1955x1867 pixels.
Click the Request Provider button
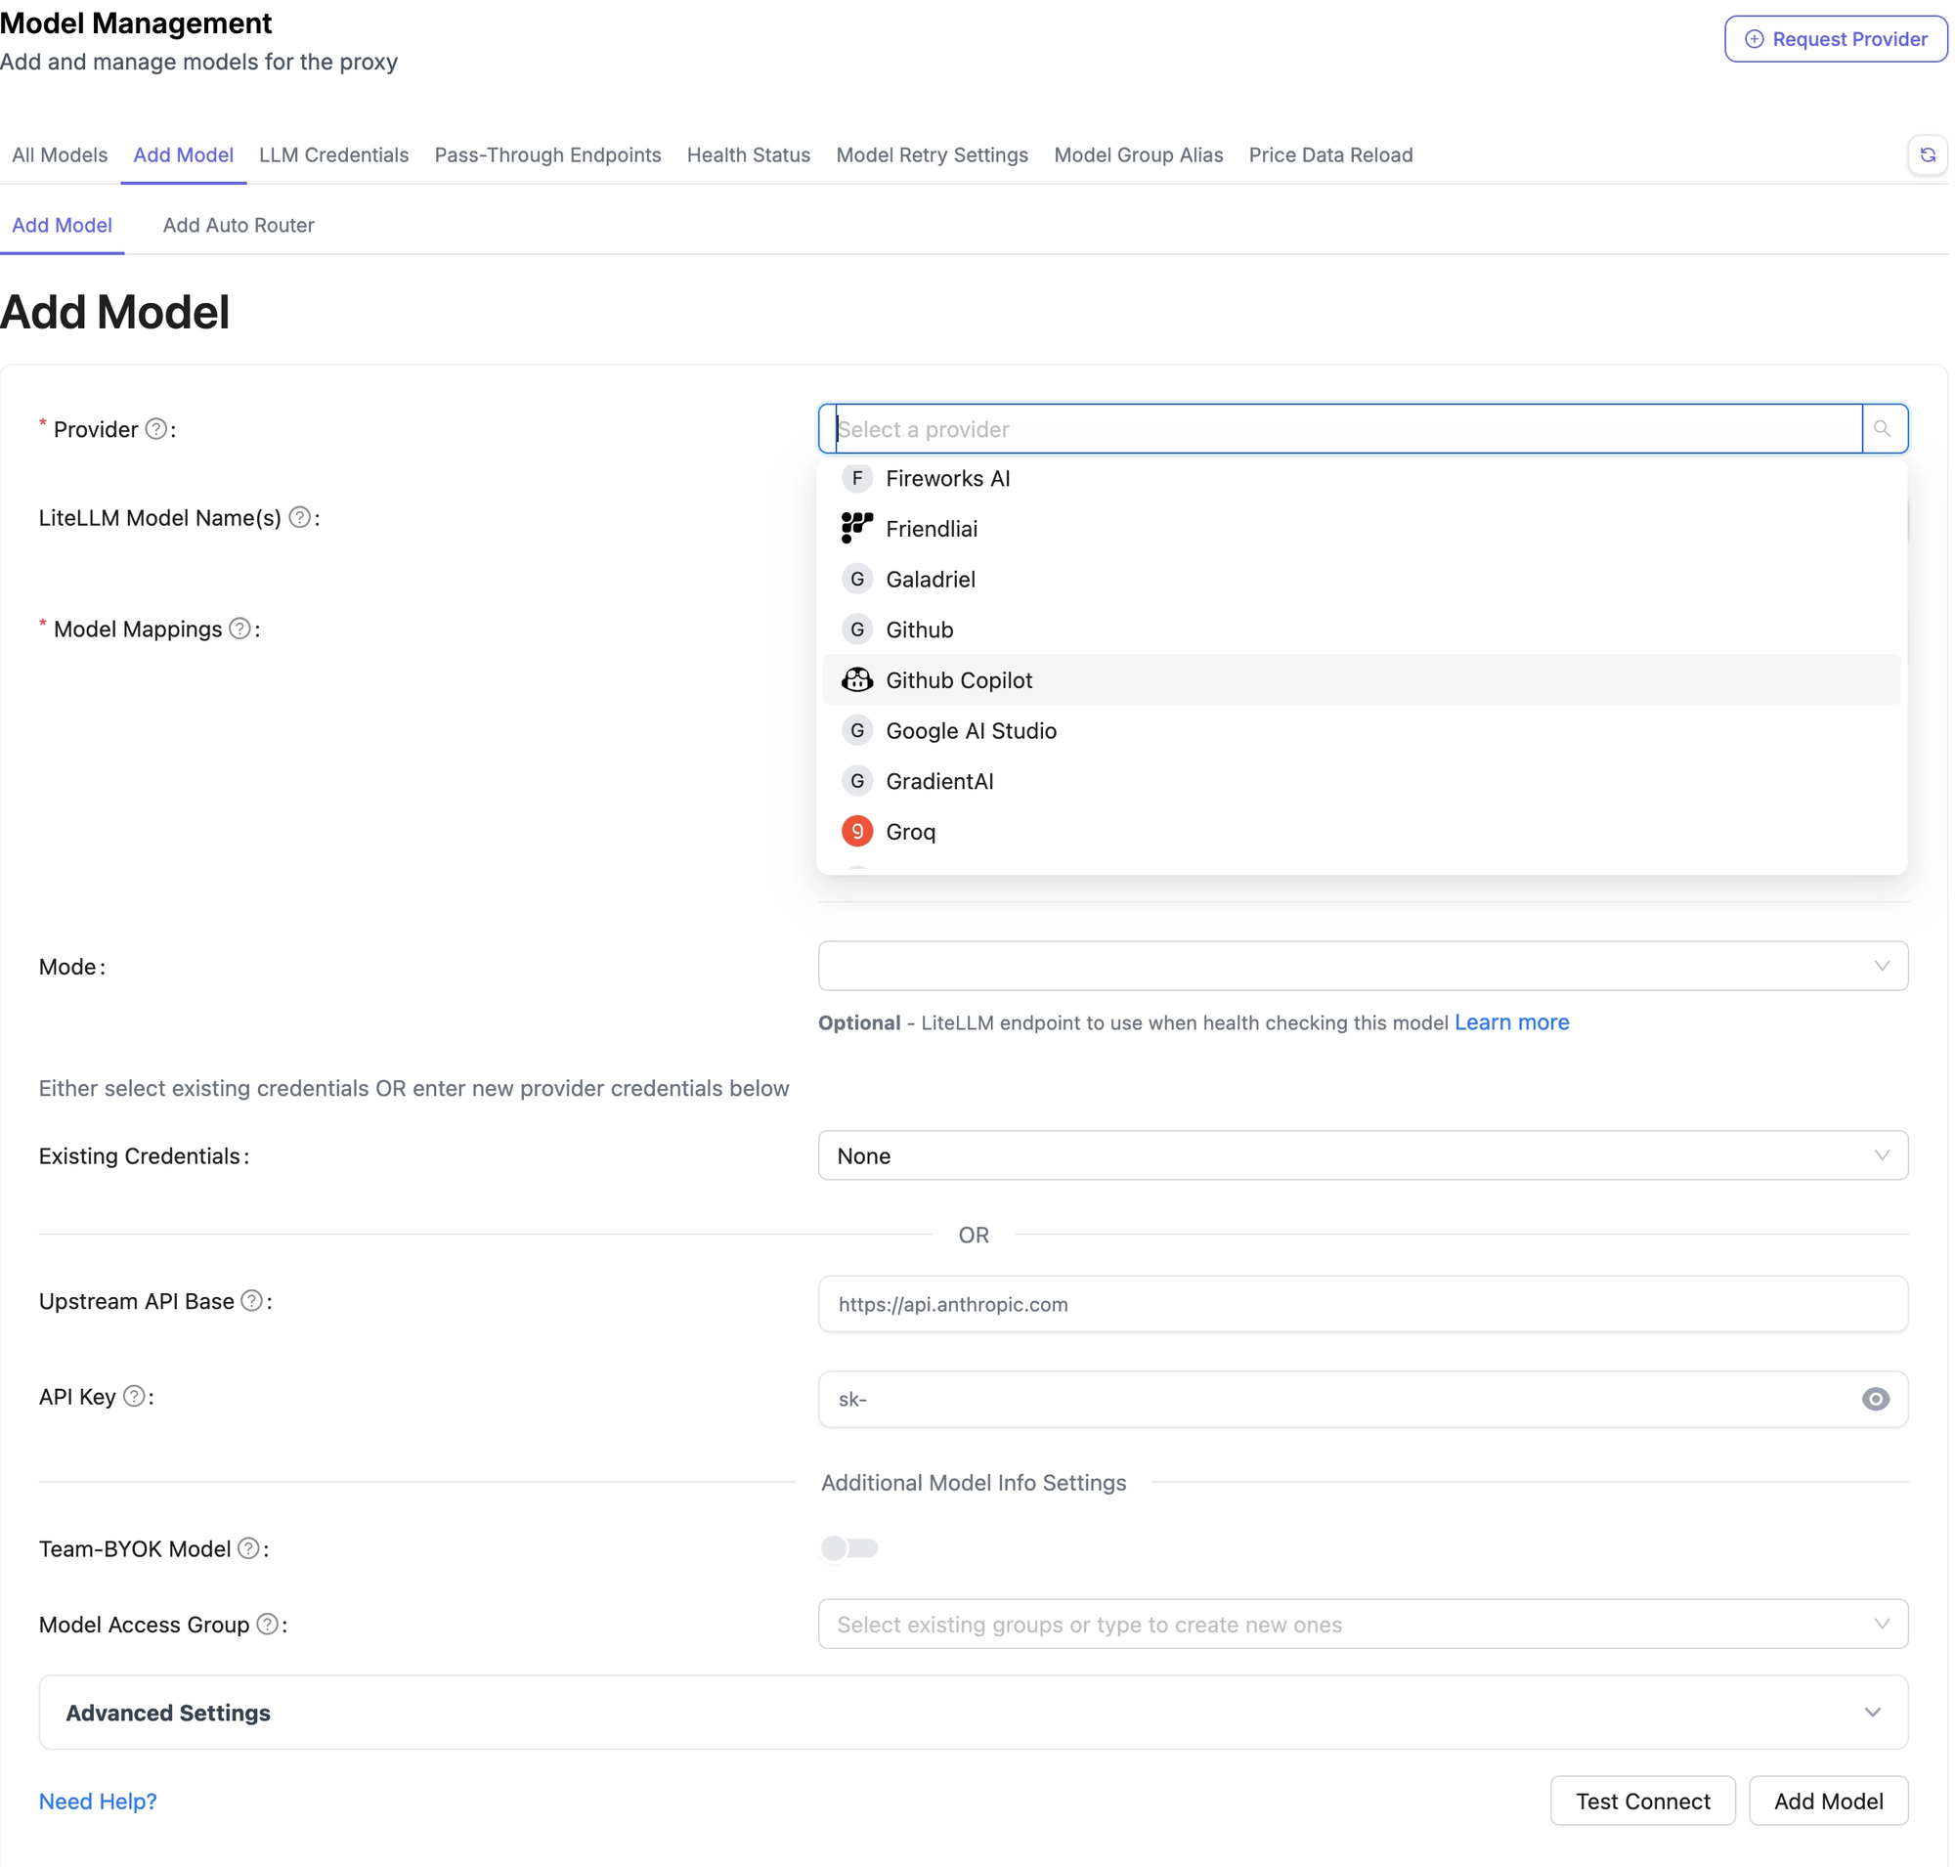click(x=1836, y=39)
